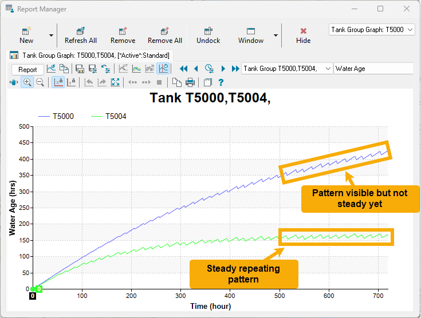Click the zoom to full extents icon
421x318 pixels.
click(x=115, y=82)
